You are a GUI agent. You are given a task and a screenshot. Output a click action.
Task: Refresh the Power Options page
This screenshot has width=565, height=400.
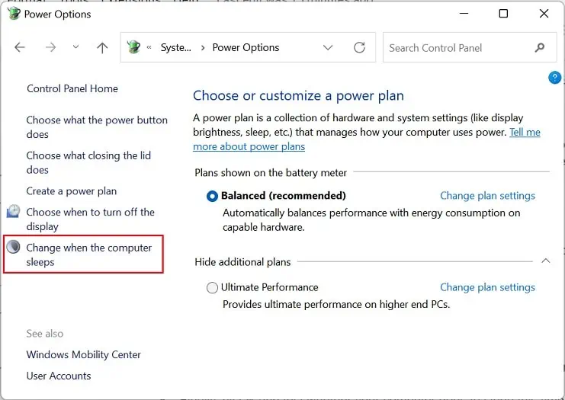click(x=359, y=47)
